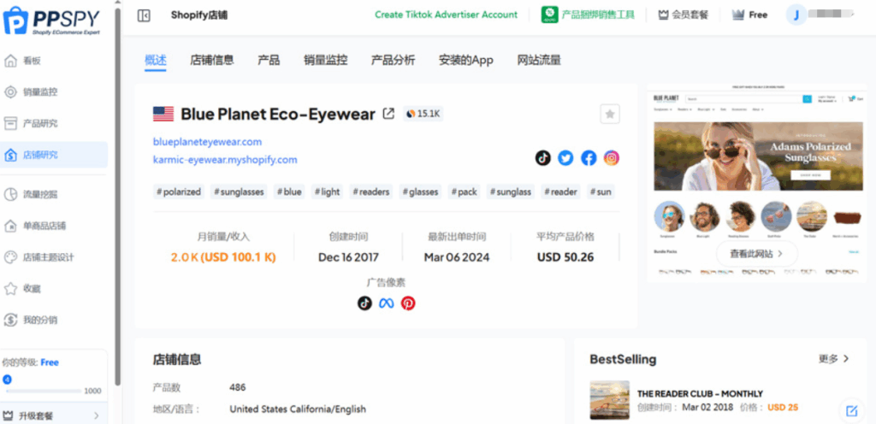Screen dimensions: 876x424
Task: Click the 店铺研究 store icon in the sidebar
Action: click(x=10, y=155)
